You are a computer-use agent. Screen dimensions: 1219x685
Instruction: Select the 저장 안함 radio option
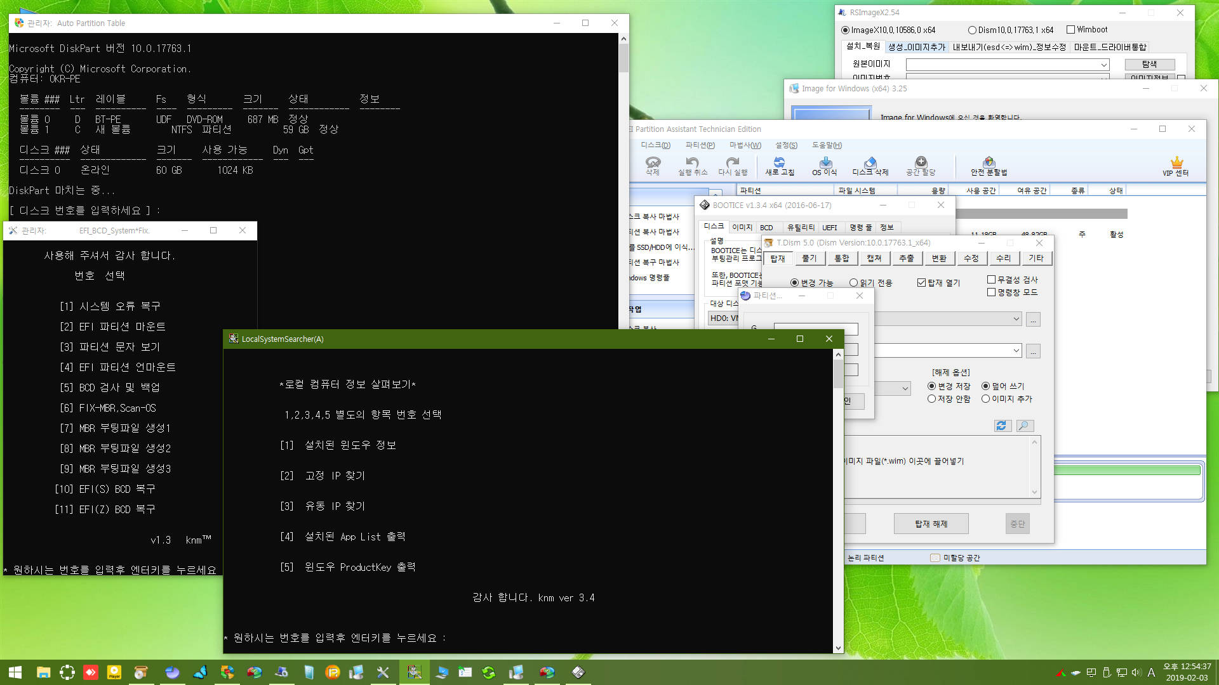931,399
